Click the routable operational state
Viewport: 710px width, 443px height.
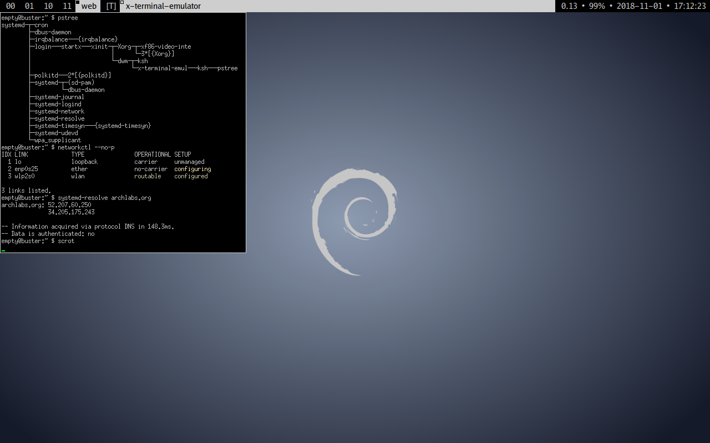coord(148,176)
